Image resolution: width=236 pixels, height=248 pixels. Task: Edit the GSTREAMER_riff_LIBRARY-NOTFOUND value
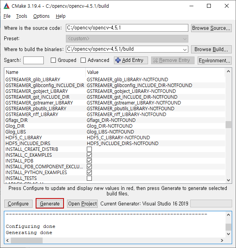point(126,115)
